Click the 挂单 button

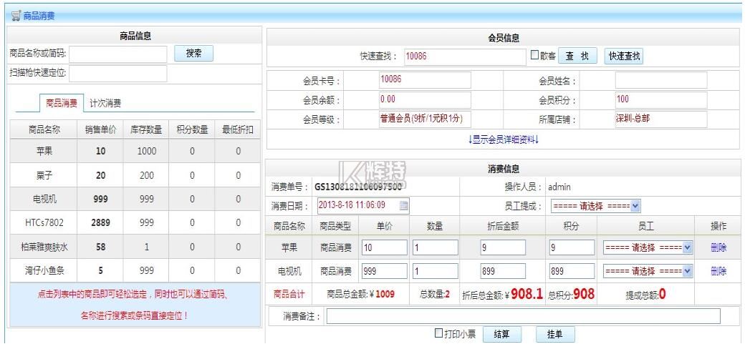click(555, 335)
